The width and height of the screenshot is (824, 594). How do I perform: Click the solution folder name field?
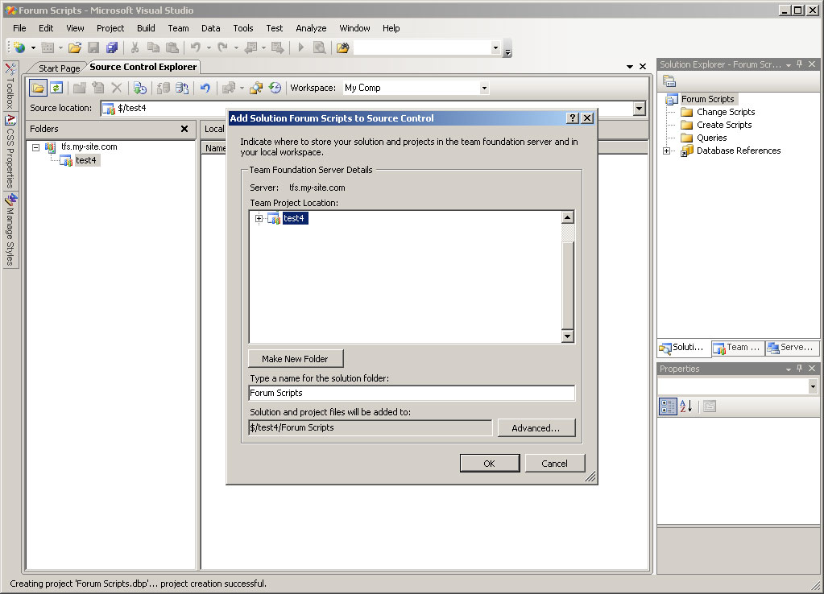pos(412,393)
